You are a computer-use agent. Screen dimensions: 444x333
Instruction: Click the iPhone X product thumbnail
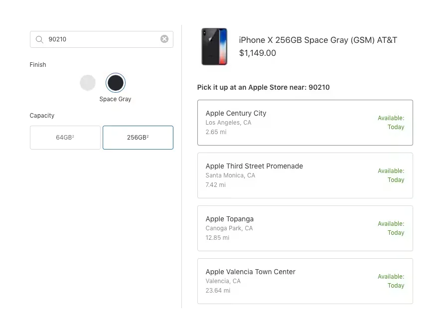[x=214, y=47]
